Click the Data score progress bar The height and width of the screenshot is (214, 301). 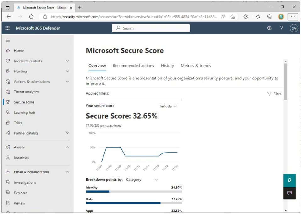(134, 203)
